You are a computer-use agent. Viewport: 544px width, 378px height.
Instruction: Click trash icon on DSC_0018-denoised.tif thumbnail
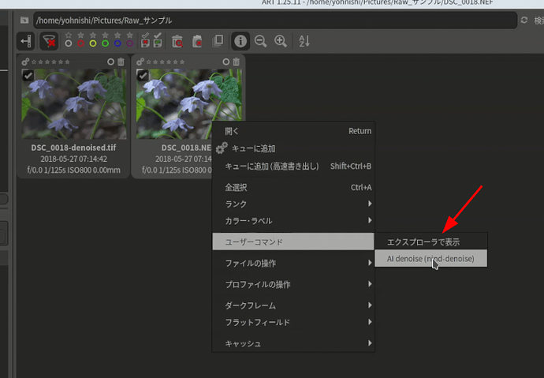click(121, 62)
